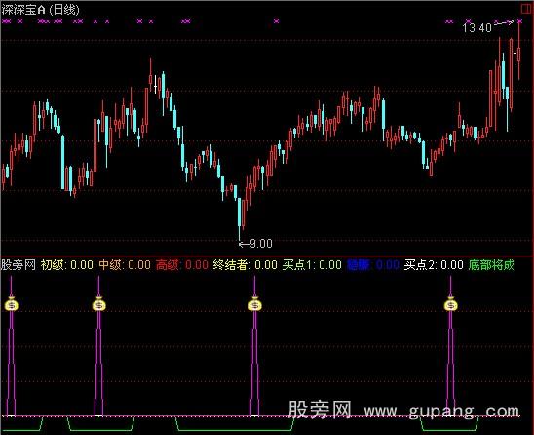Image resolution: width=534 pixels, height=435 pixels.
Task: Select the green 底部将成 indicator label
Action: pyautogui.click(x=491, y=265)
